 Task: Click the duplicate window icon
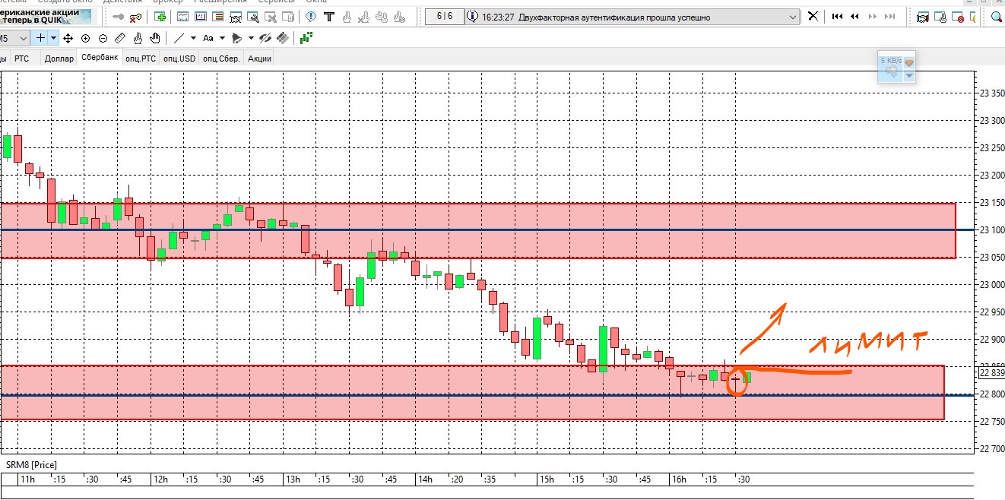point(290,17)
